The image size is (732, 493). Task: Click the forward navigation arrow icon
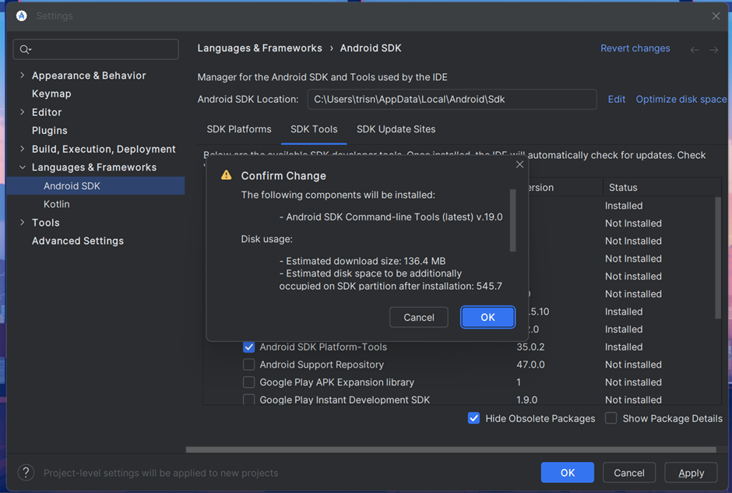[714, 50]
